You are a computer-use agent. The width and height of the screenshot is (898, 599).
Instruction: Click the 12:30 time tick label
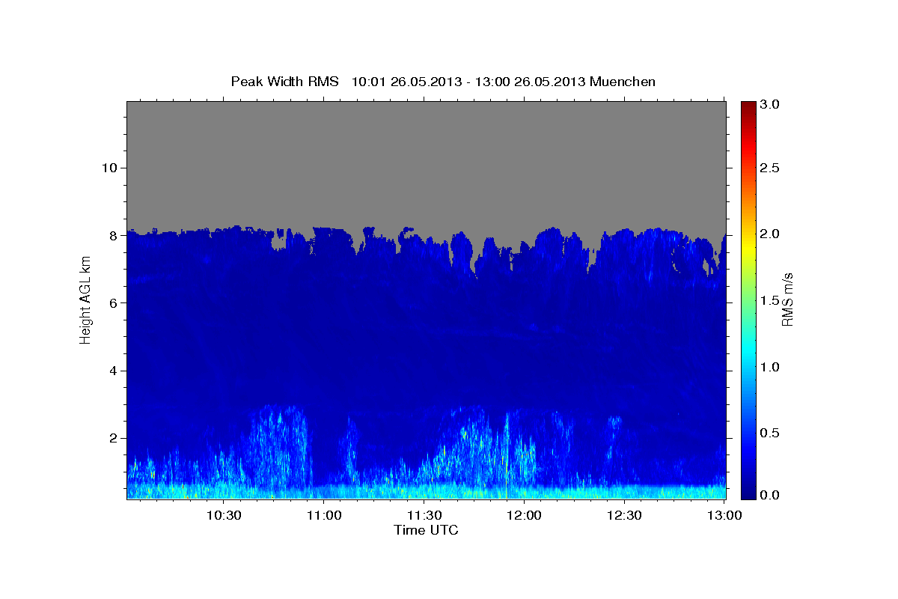pyautogui.click(x=625, y=515)
